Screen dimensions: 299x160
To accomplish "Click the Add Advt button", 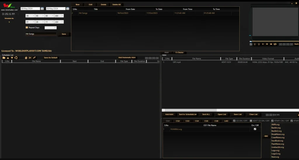I will 169,115.
